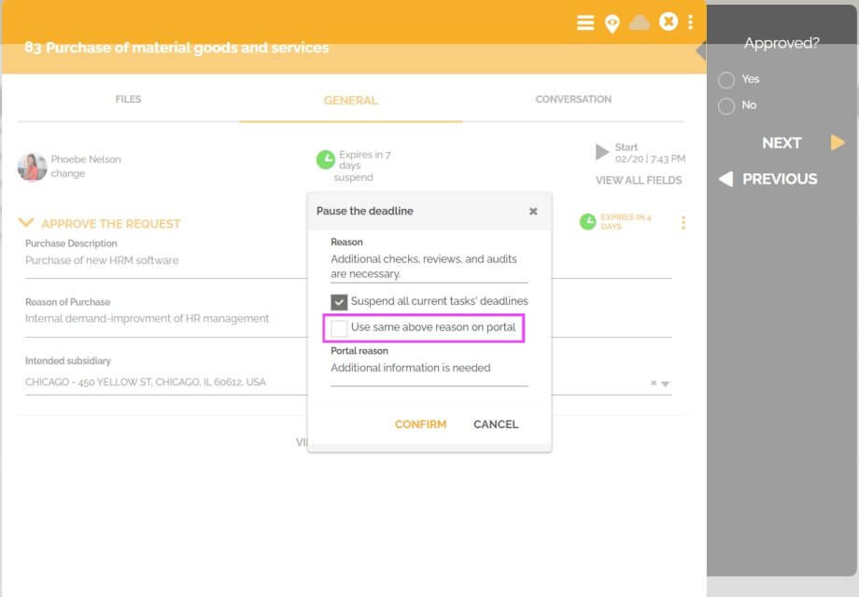Open the hamburger menu in the top bar
This screenshot has height=597, width=859.
(585, 22)
